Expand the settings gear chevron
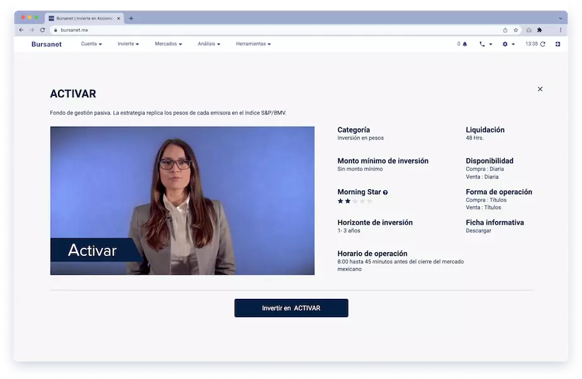 514,44
